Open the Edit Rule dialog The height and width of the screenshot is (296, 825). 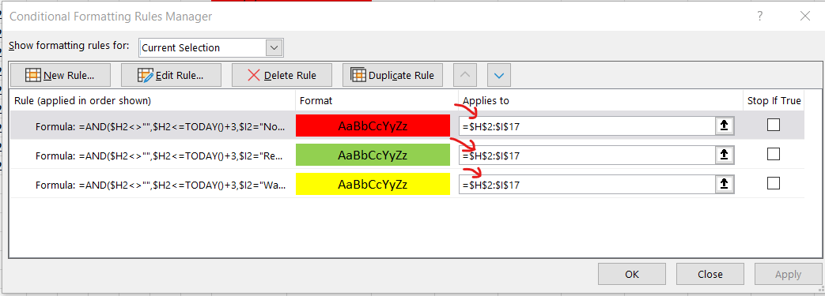tap(171, 75)
